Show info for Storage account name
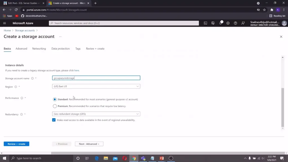This screenshot has height=162, width=288. pyautogui.click(x=32, y=78)
